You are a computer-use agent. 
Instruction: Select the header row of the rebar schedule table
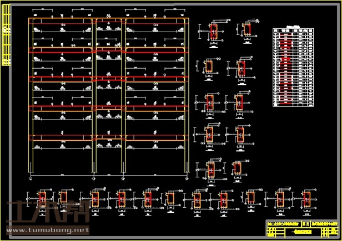click(293, 31)
